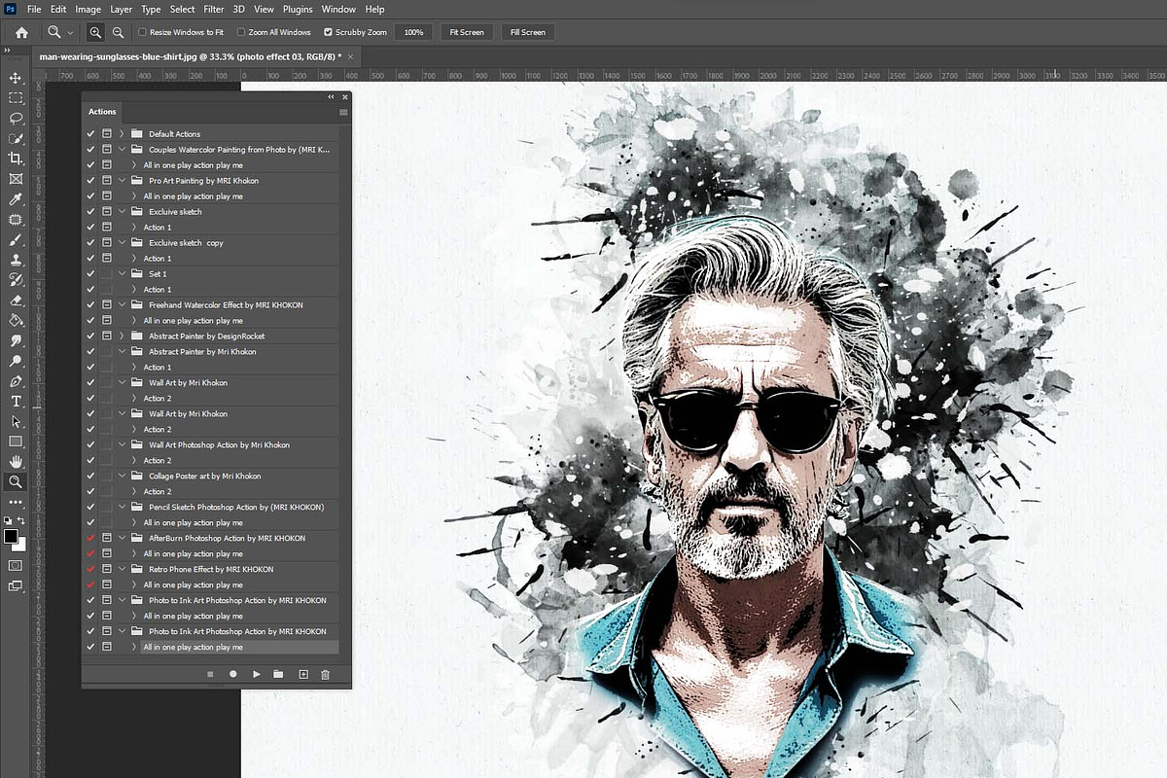Toggle red checkmark for AfterBurn Photoshop Action set
The width and height of the screenshot is (1167, 778).
click(90, 539)
